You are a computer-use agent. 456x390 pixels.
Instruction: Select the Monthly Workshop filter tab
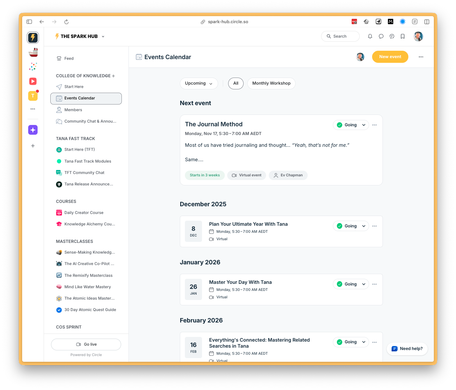coord(271,83)
